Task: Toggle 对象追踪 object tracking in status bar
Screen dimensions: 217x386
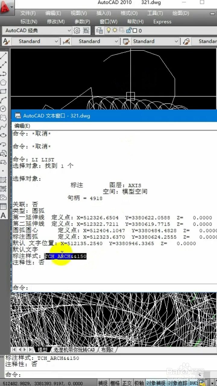Action: [178, 383]
